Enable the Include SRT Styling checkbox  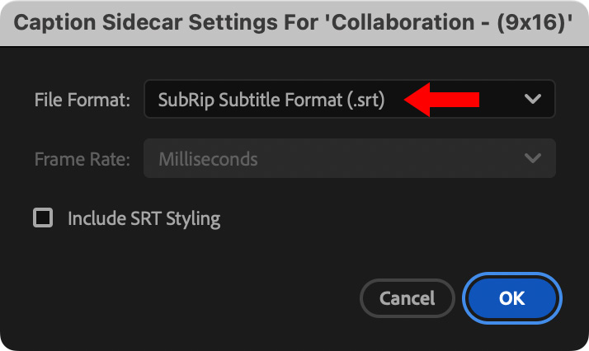point(42,218)
